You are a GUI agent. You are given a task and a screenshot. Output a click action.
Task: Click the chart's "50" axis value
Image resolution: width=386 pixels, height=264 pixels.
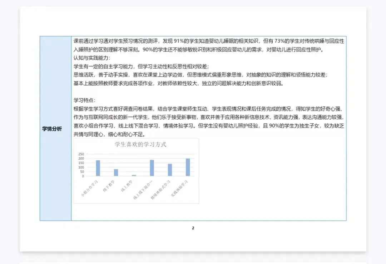tap(82, 172)
